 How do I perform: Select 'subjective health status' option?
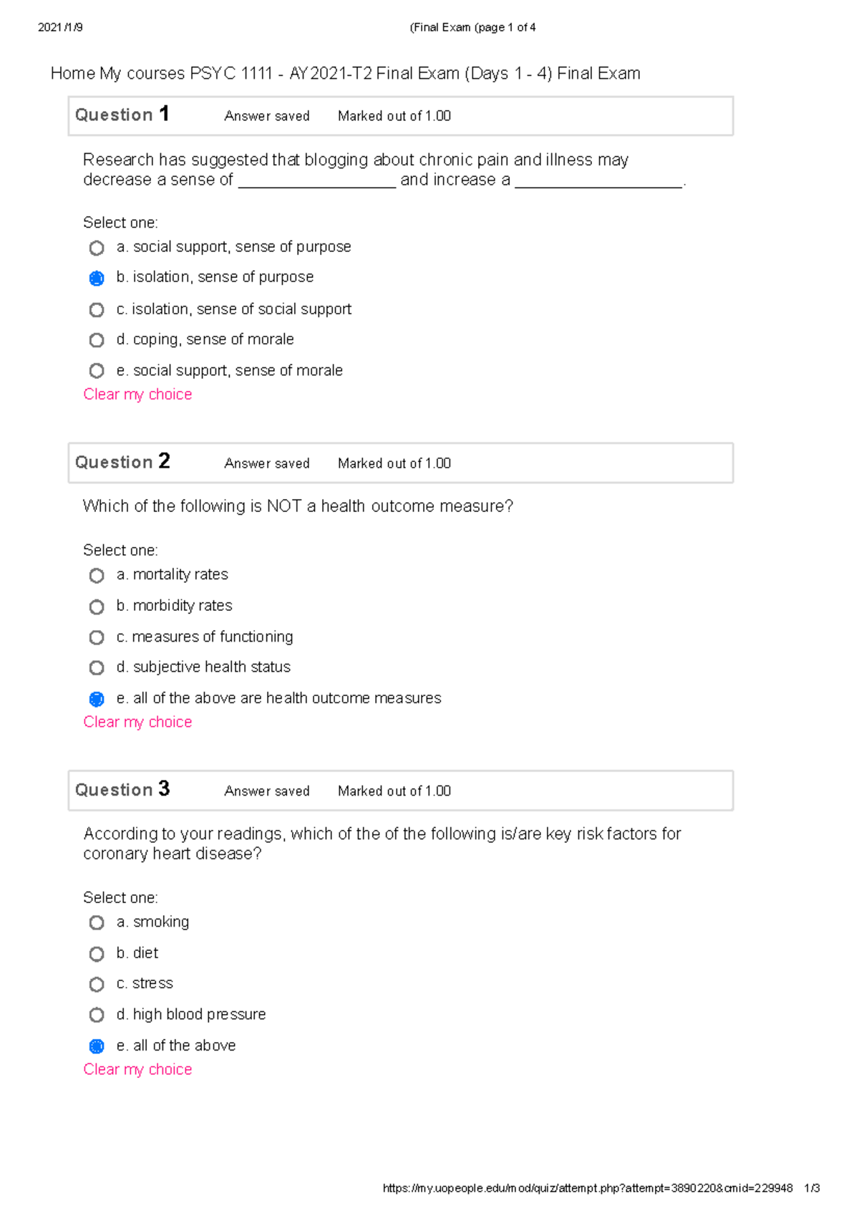point(97,668)
